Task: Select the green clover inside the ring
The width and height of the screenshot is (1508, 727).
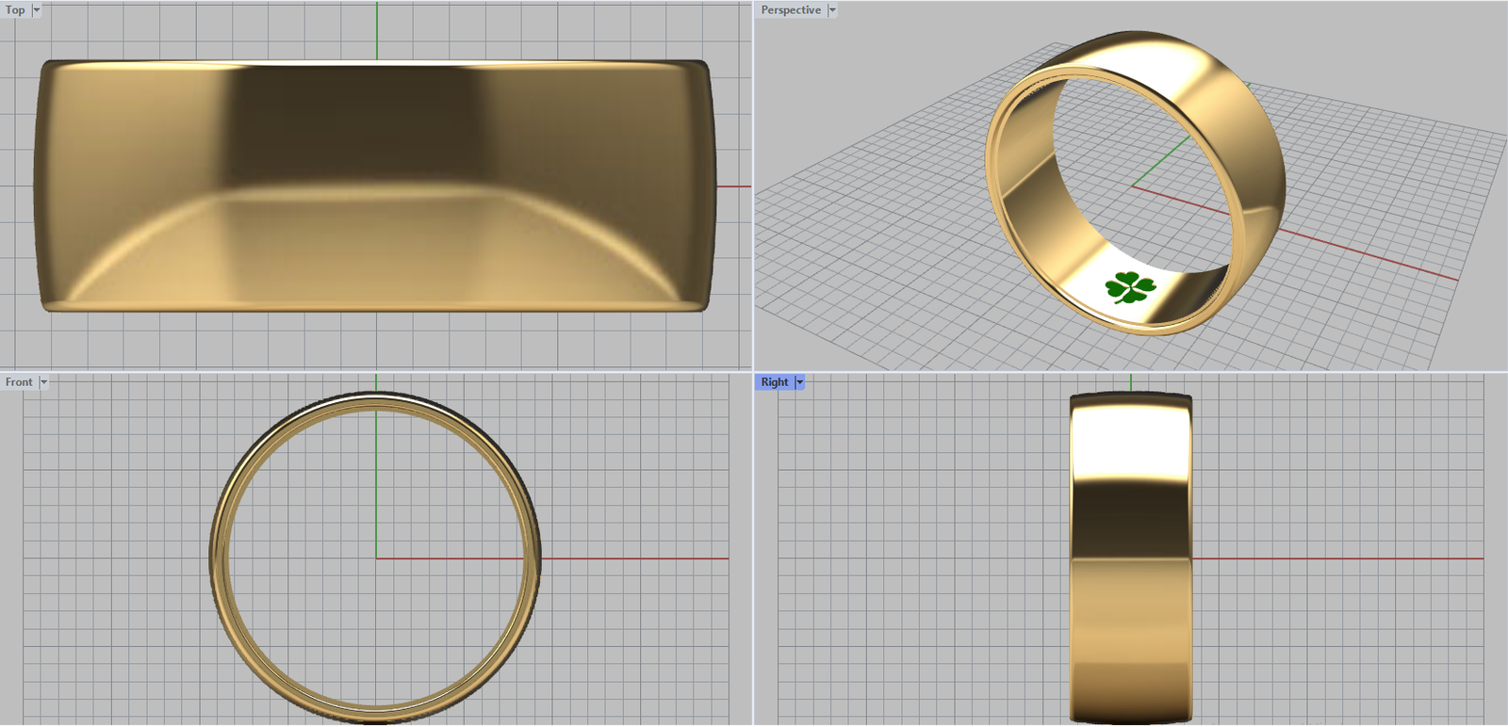Action: 1129,287
